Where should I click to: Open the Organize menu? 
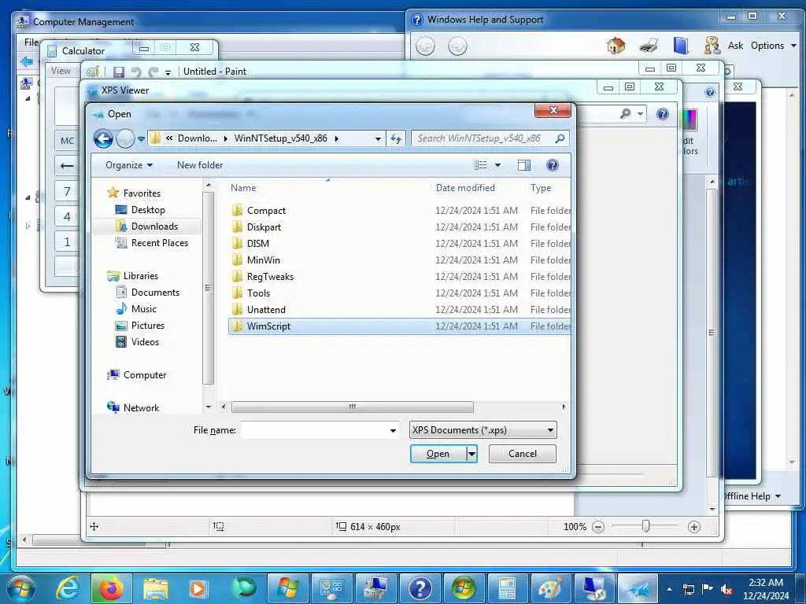[129, 165]
